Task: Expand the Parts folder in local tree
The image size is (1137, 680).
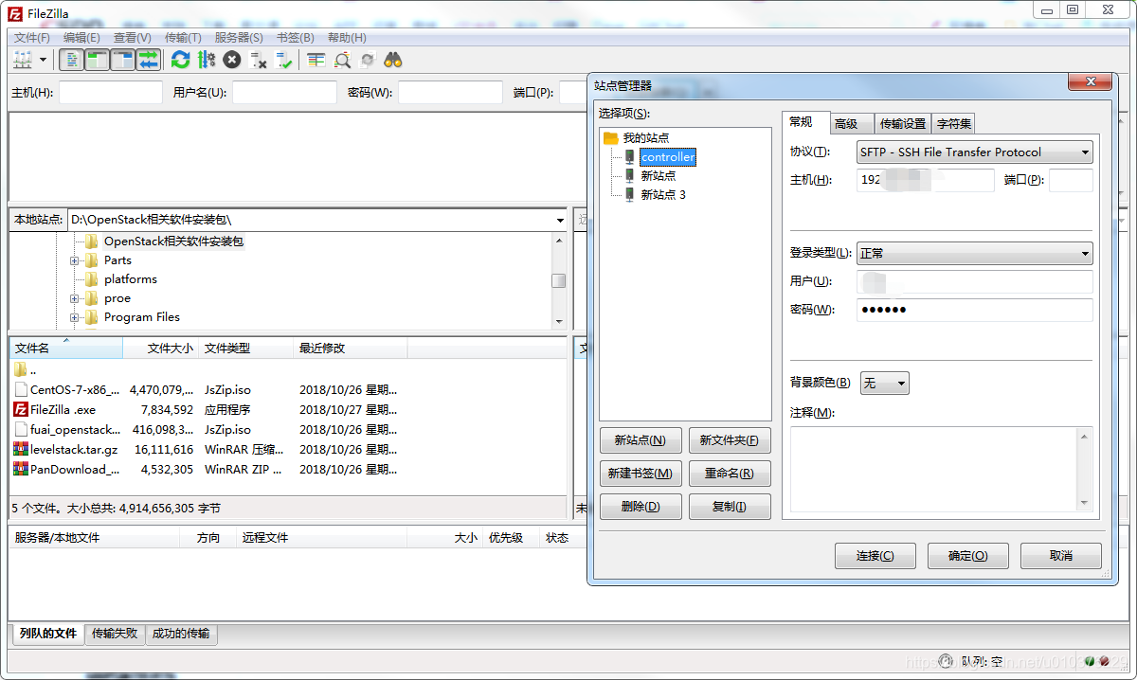Action: [x=74, y=260]
